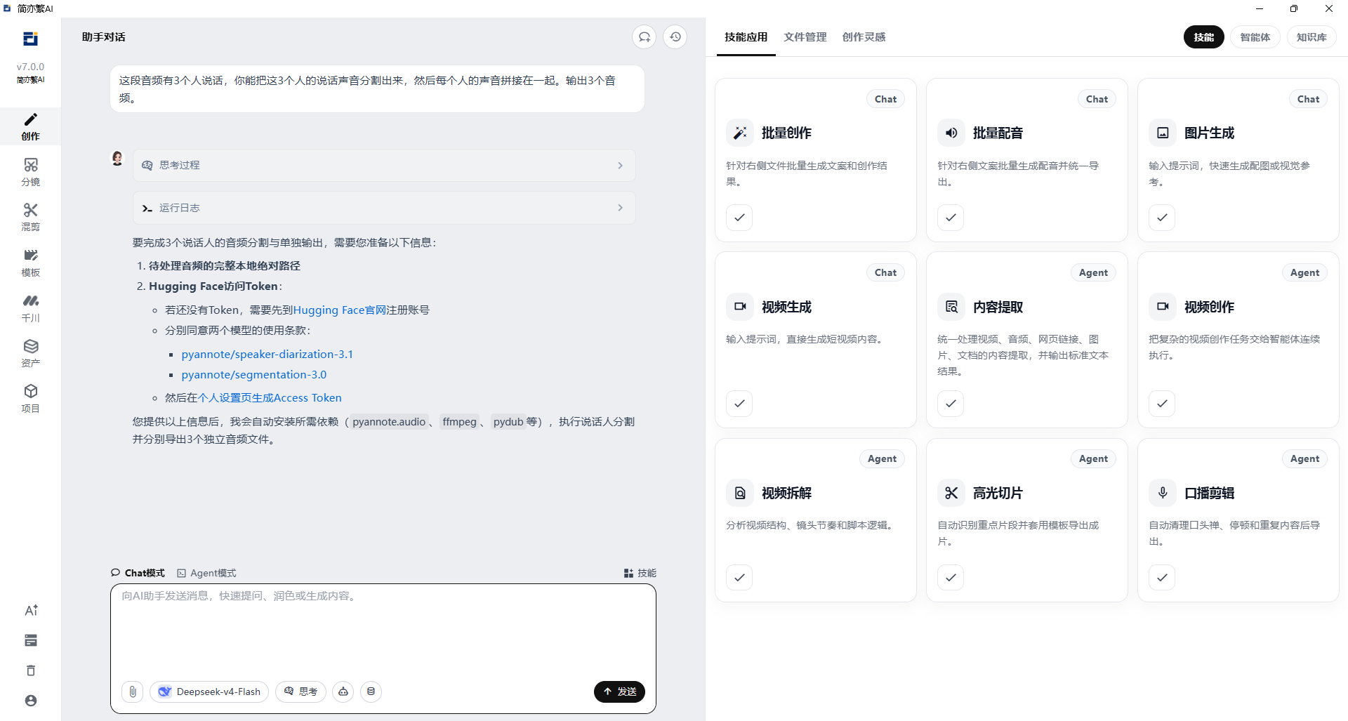The height and width of the screenshot is (721, 1348).
Task: Click the 知识库 button
Action: coord(1311,37)
